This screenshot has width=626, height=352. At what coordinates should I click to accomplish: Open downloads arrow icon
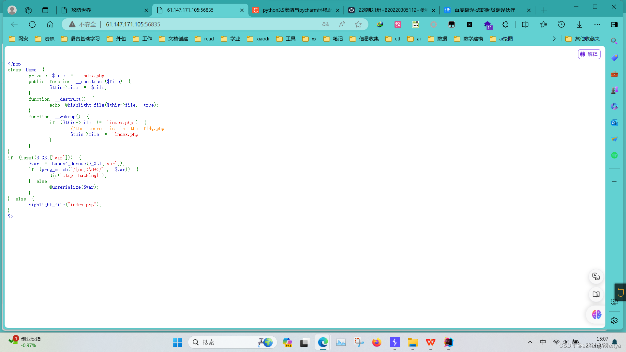click(x=579, y=24)
